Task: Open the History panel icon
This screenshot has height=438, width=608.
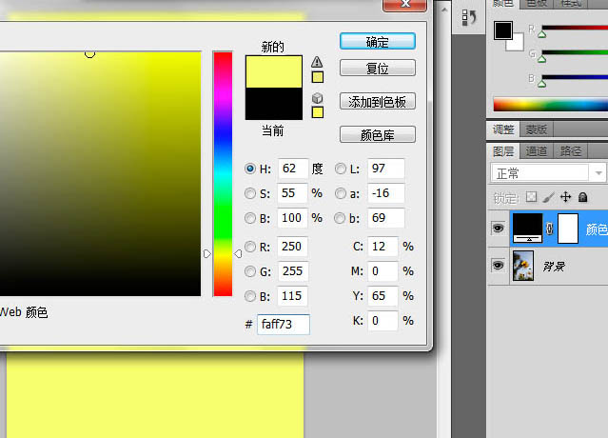Action: (467, 18)
